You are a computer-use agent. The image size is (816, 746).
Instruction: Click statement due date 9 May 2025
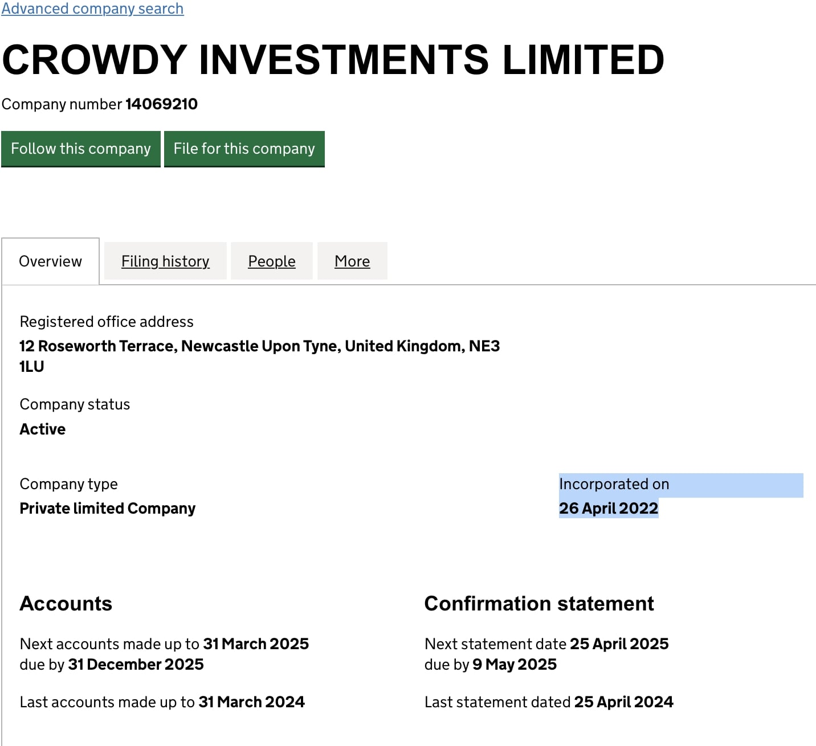515,665
